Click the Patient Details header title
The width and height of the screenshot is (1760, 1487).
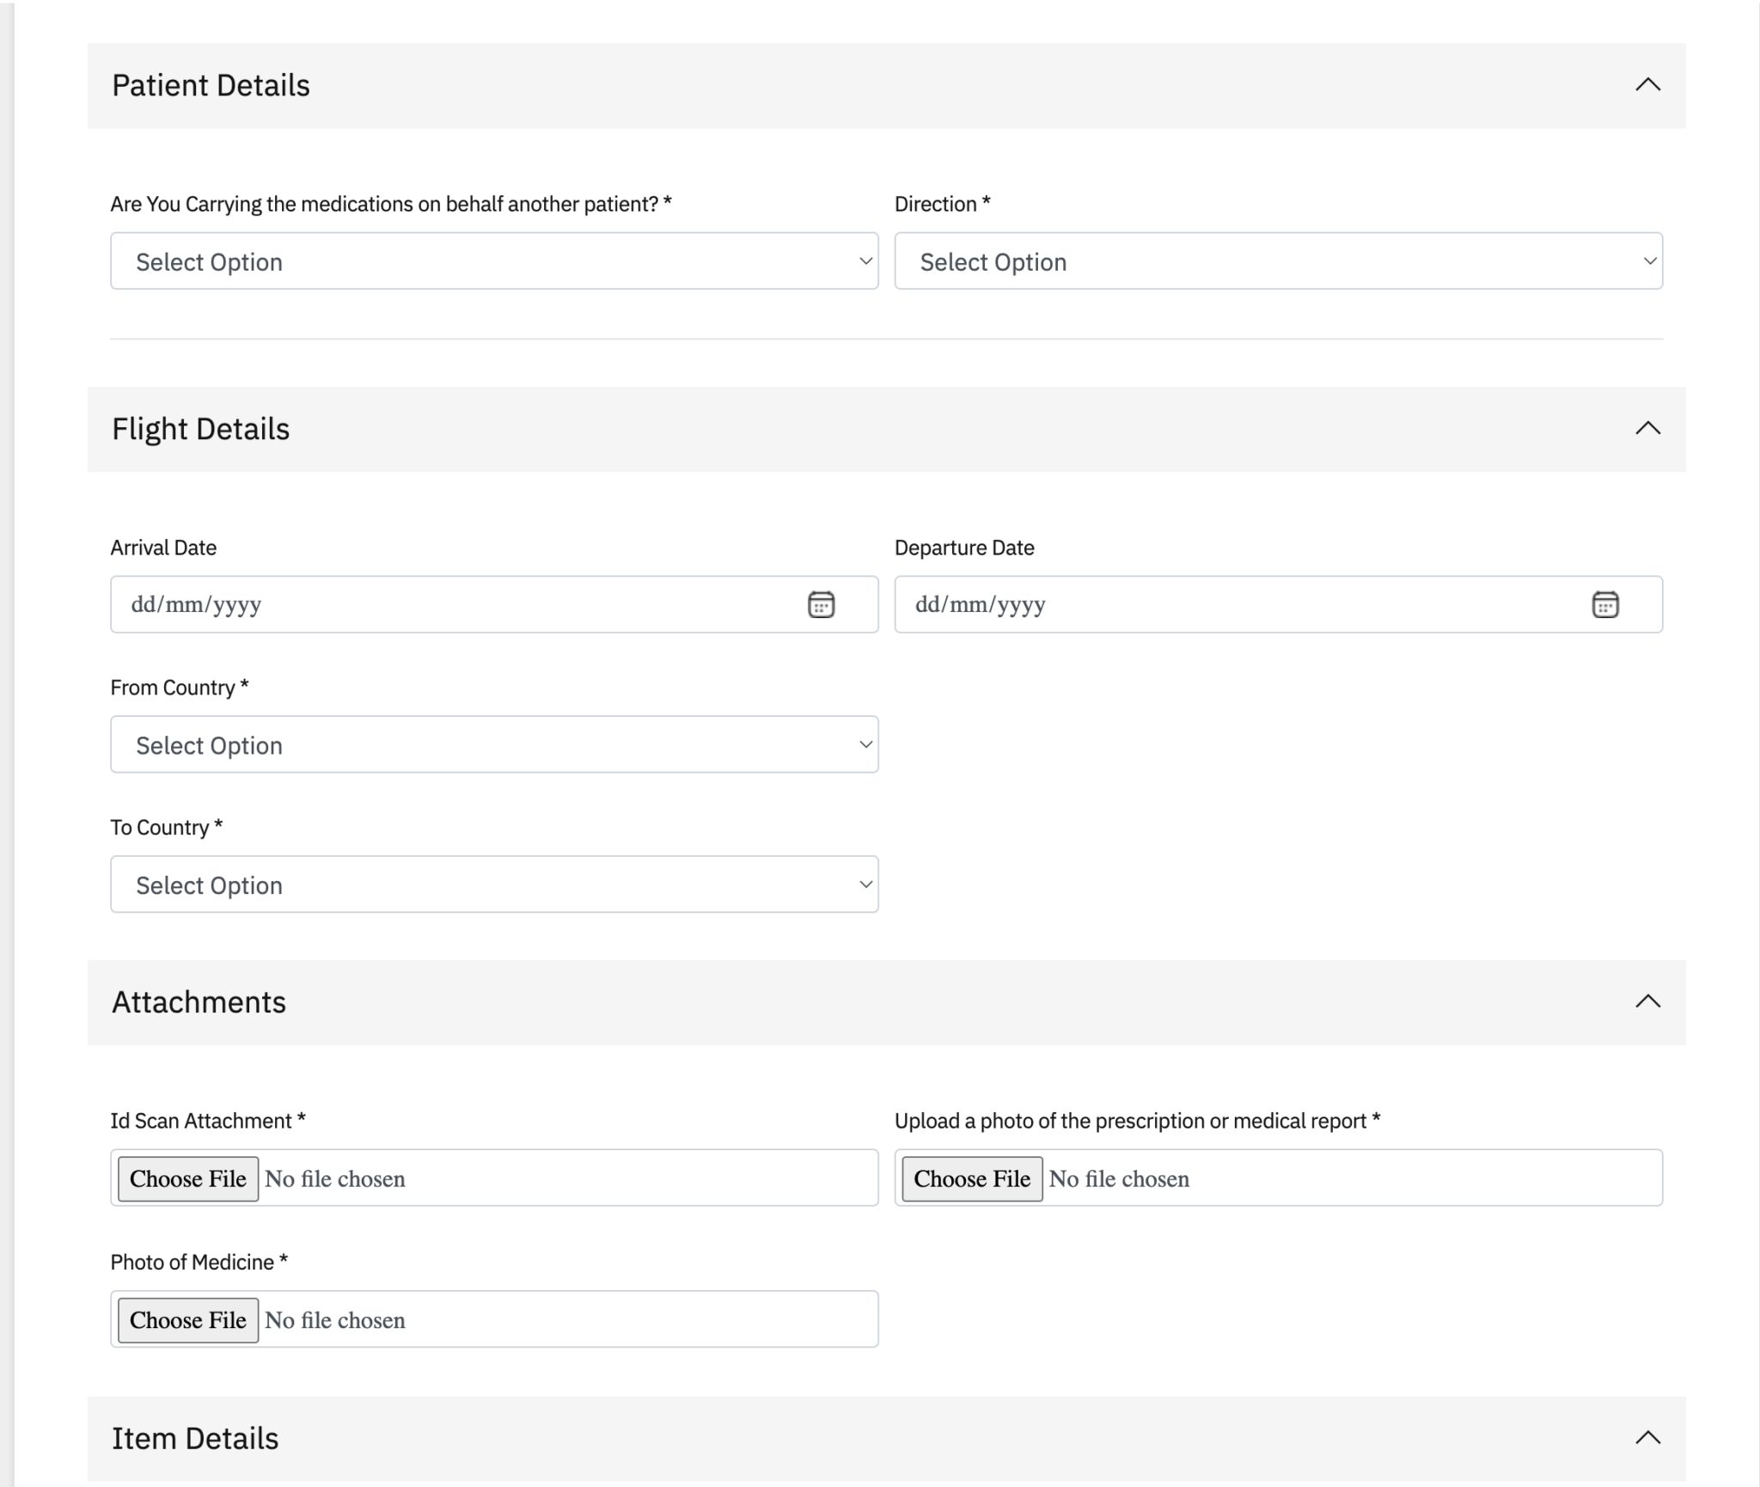click(211, 86)
